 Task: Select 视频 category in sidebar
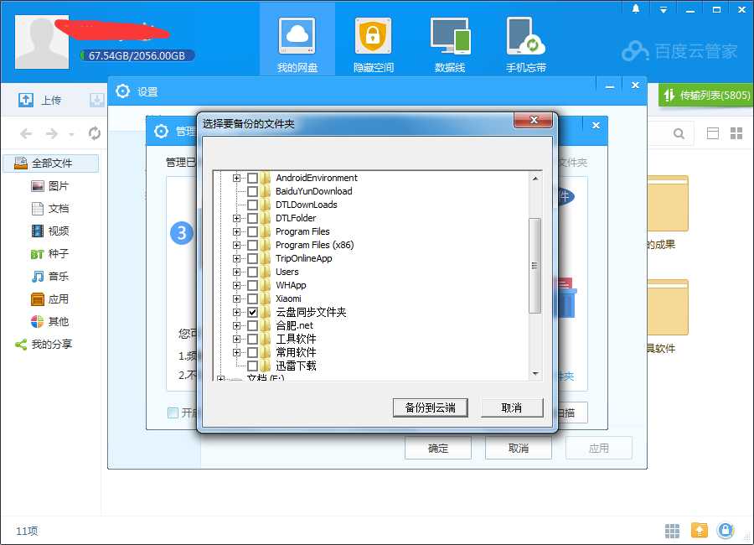click(x=50, y=231)
